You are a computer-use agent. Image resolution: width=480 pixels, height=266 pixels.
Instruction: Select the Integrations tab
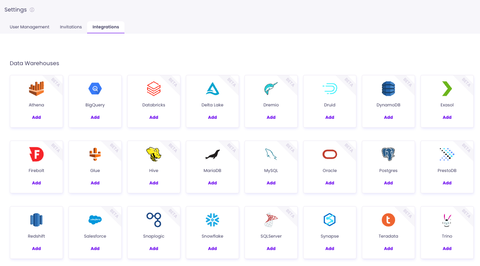pos(106,27)
